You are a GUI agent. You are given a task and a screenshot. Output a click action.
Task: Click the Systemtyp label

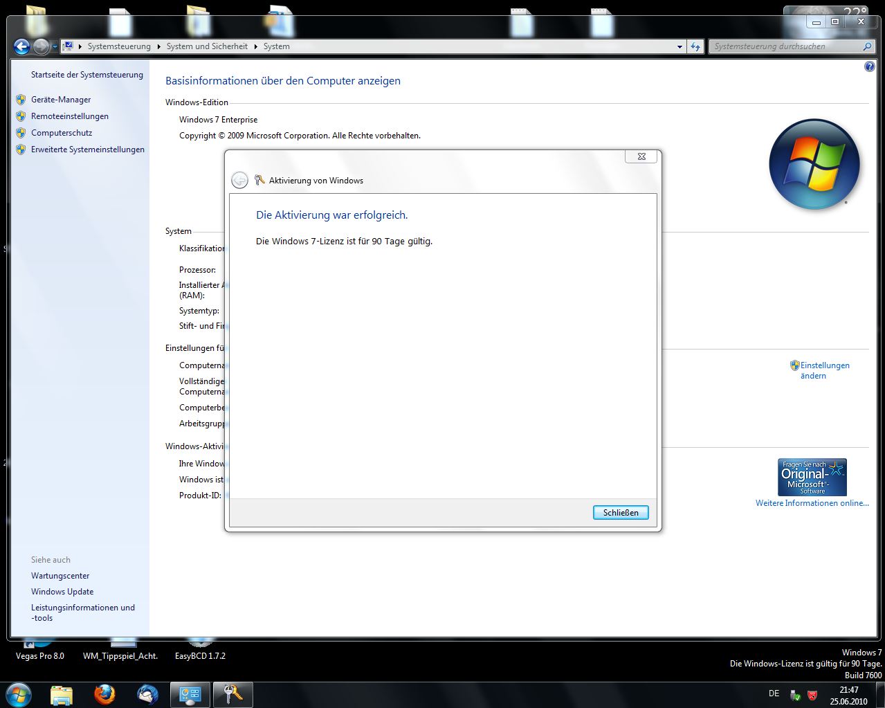199,311
